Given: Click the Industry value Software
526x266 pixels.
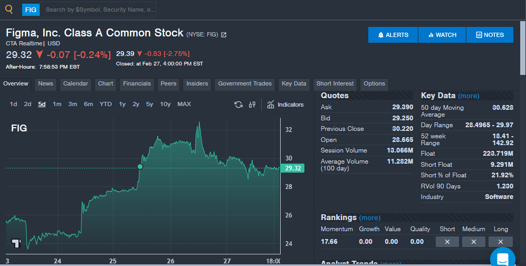Looking at the screenshot, I should pos(499,197).
